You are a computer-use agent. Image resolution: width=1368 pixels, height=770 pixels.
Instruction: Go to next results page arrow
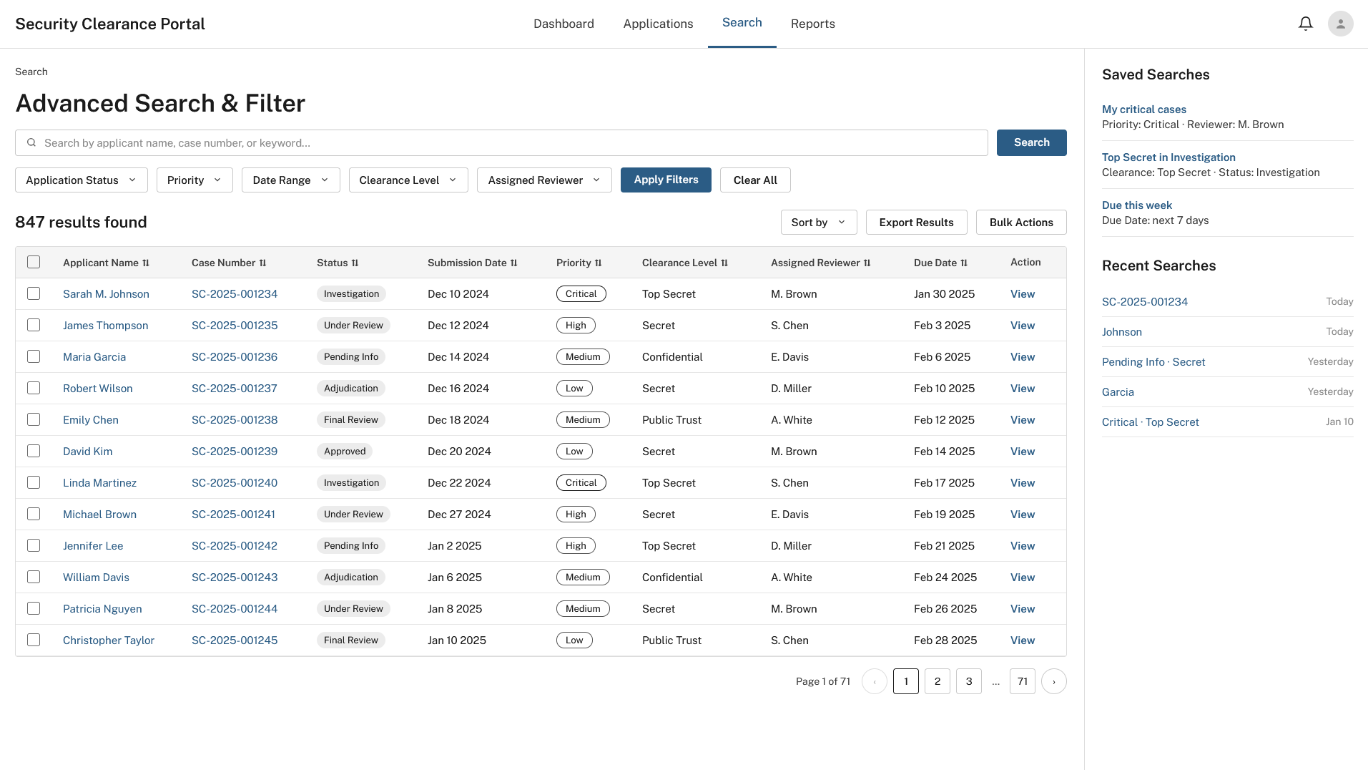[x=1053, y=681]
